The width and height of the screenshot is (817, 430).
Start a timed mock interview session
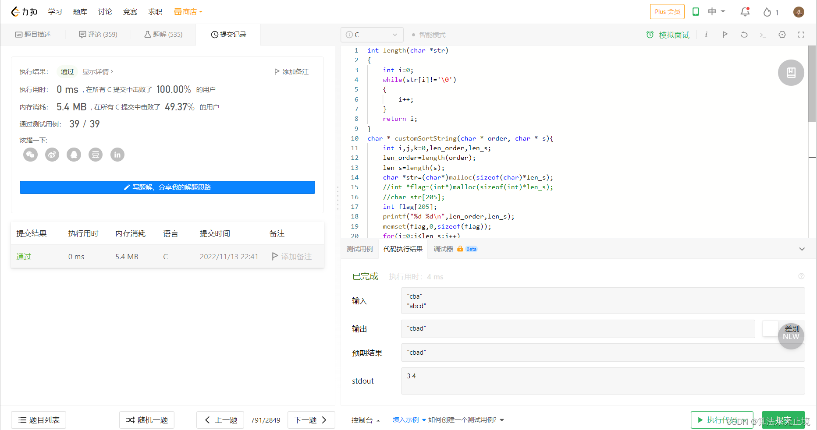coord(668,35)
